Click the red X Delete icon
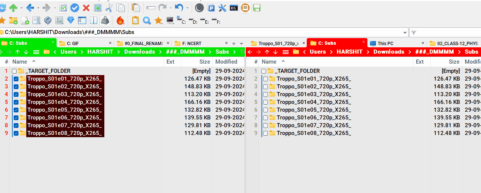The image size is (481, 193). pos(86,7)
